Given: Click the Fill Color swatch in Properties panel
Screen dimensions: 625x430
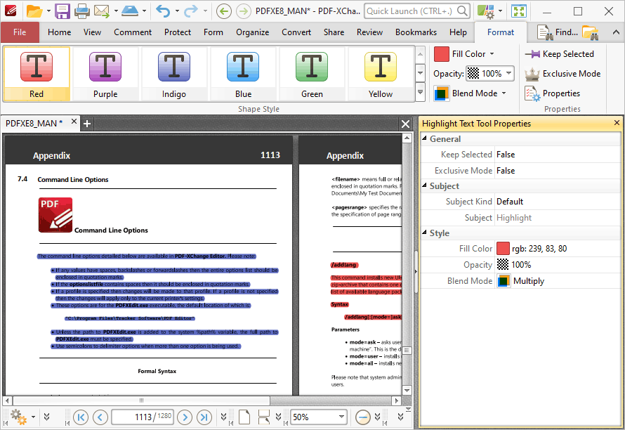Looking at the screenshot, I should (x=502, y=248).
